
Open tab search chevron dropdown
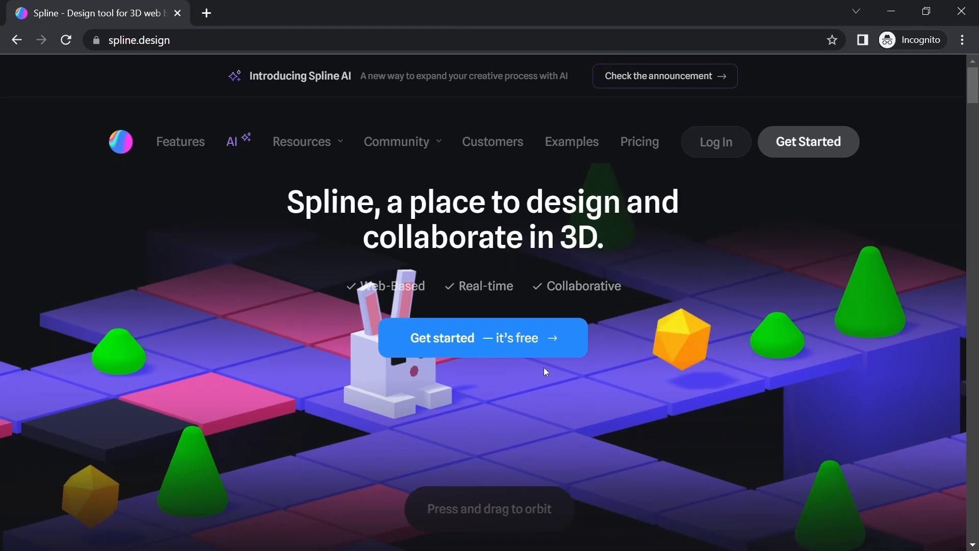pyautogui.click(x=856, y=11)
